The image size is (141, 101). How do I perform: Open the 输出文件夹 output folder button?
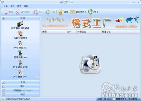coord(78,12)
